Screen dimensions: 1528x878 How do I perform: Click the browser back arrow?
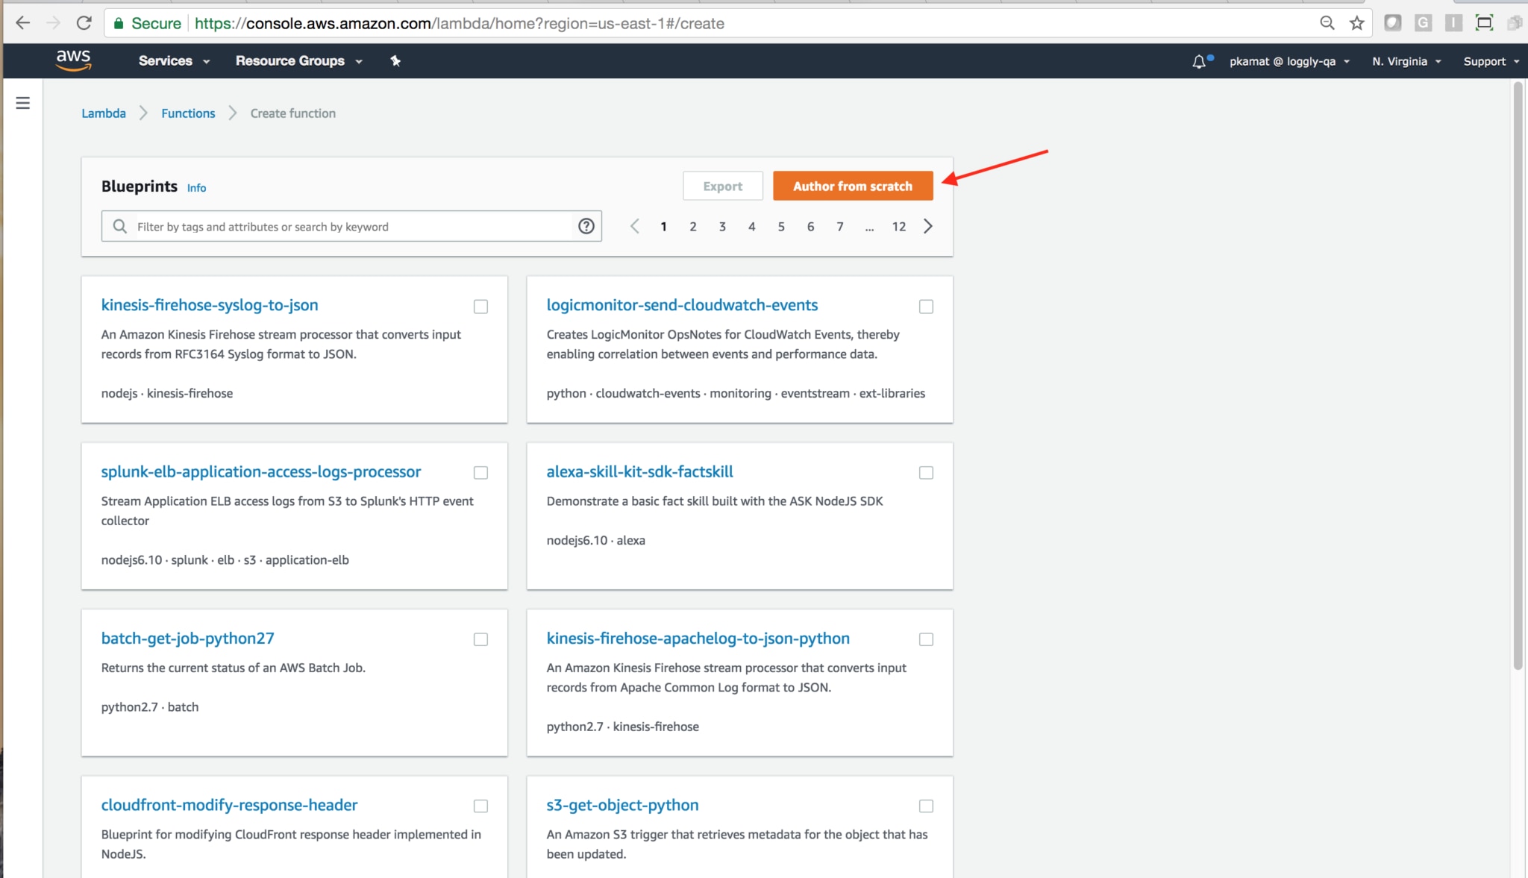click(22, 23)
